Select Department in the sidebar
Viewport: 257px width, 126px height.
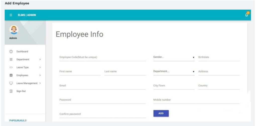tap(23, 59)
